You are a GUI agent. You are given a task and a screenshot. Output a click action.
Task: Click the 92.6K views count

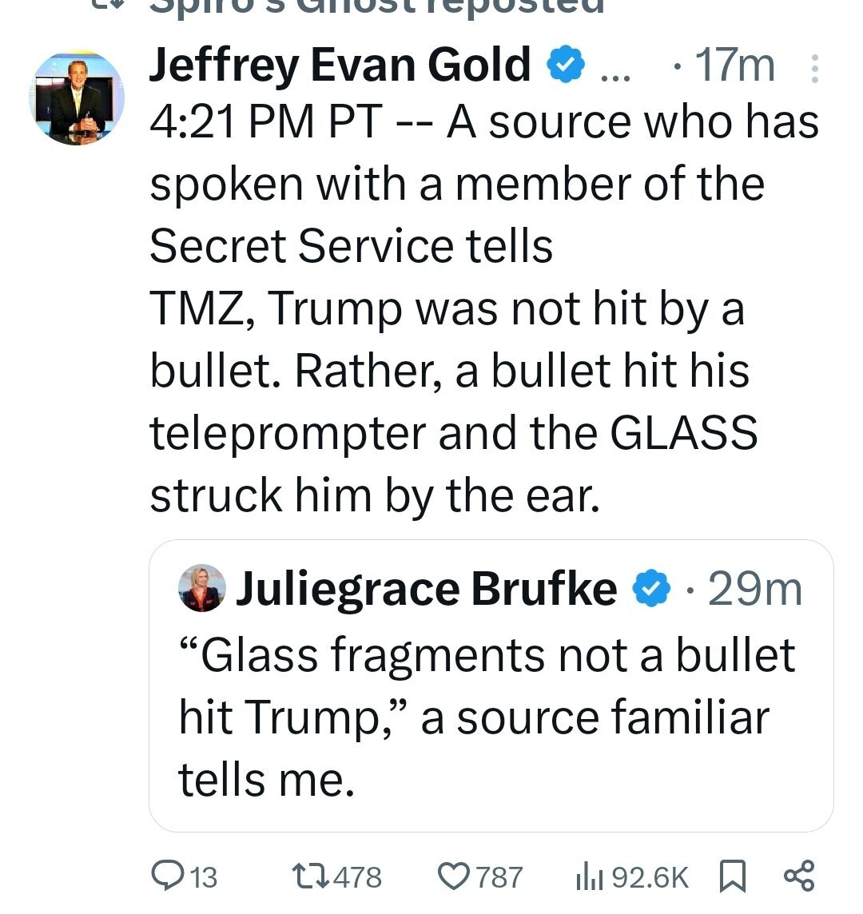pos(650,876)
